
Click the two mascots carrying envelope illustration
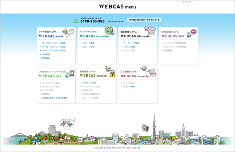coord(67,124)
